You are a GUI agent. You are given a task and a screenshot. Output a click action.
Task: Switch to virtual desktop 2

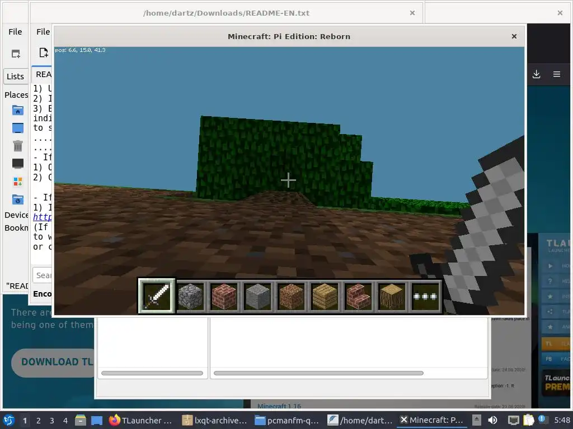point(39,420)
